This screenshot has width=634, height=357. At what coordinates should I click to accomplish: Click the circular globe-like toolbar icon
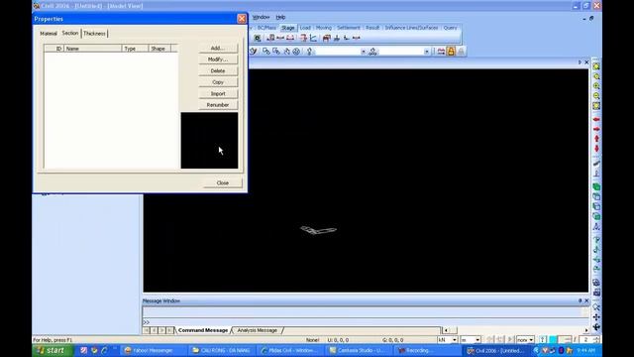[x=296, y=52]
